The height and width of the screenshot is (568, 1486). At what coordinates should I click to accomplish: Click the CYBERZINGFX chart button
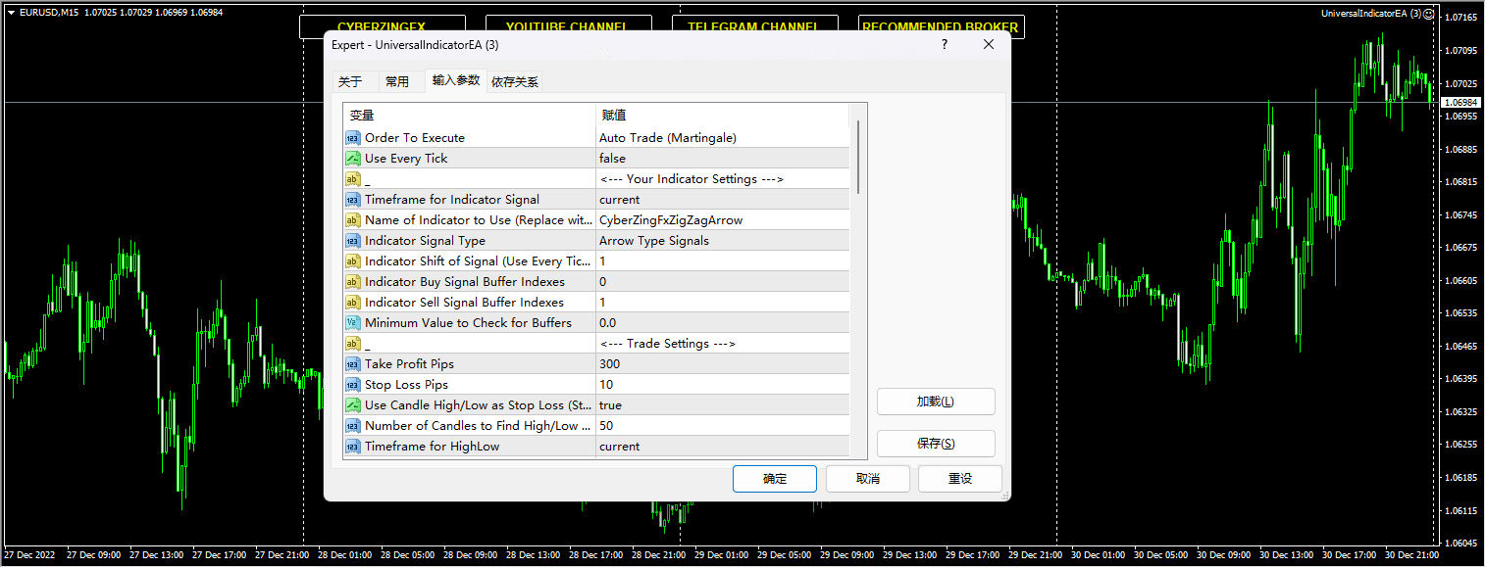382,27
